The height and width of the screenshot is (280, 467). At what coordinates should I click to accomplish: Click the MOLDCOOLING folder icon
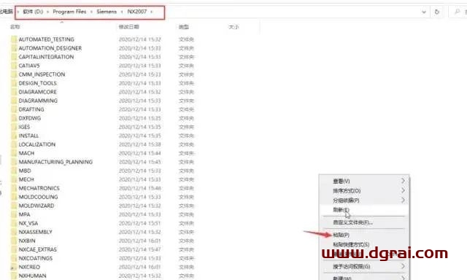(14, 197)
